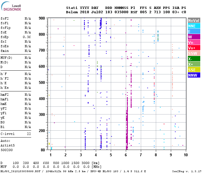Click the 10 MHz frequency axis label
The width and height of the screenshot is (202, 173).
pyautogui.click(x=186, y=155)
